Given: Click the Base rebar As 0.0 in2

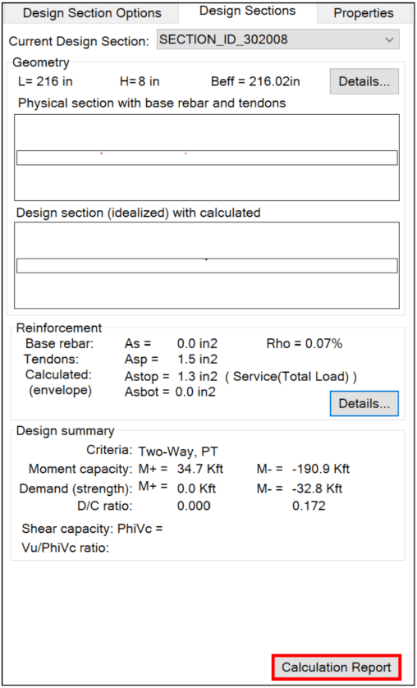Looking at the screenshot, I should pyautogui.click(x=171, y=344).
